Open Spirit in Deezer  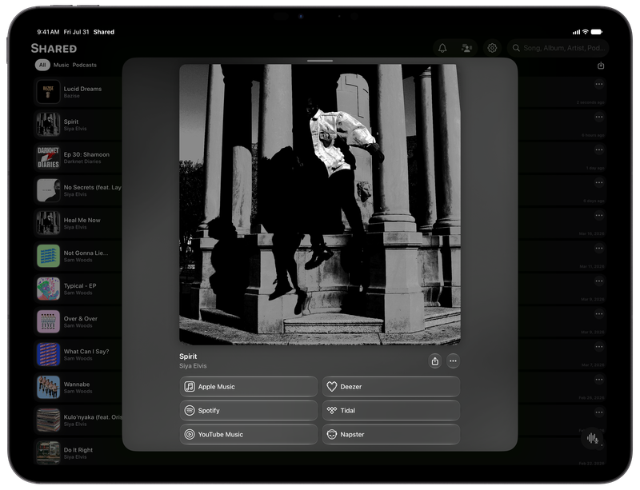391,387
